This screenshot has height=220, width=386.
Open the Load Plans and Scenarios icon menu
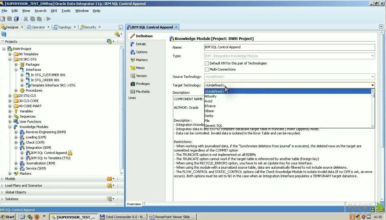click(x=110, y=185)
